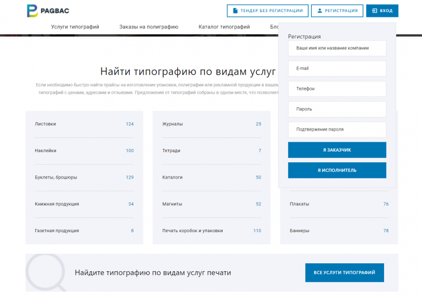The image size is (422, 297).
Task: Open Заказы на полиграфию menu item
Action: (149, 27)
